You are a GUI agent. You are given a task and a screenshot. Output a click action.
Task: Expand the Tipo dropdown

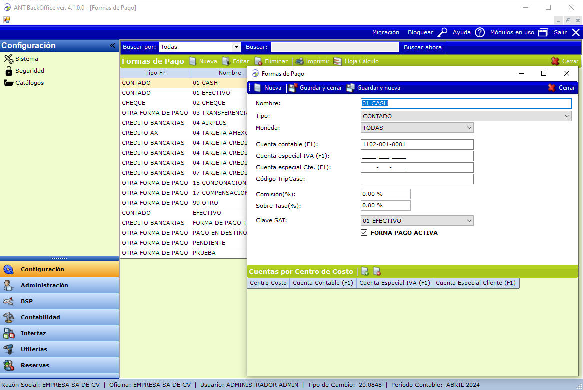(567, 116)
